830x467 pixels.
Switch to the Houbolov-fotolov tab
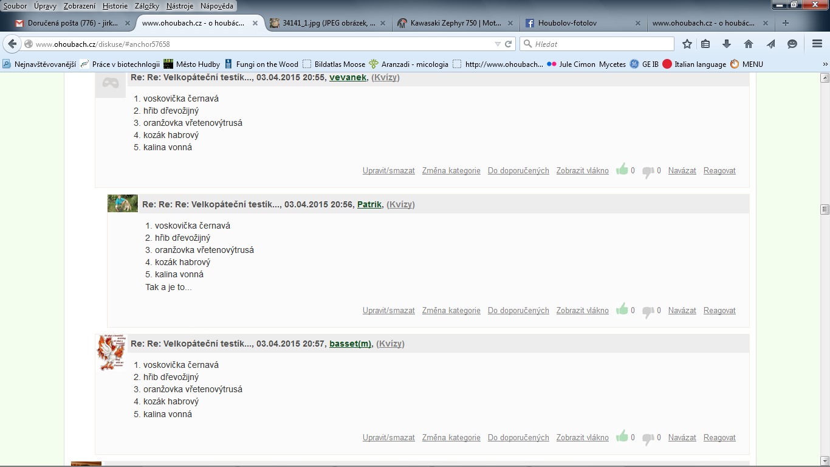[577, 23]
